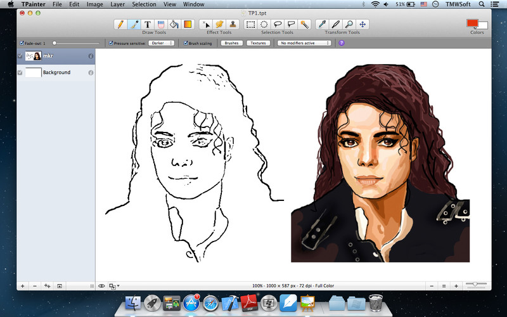Click the duplicate layer double-plus icon
This screenshot has width=507, height=317.
[47, 286]
